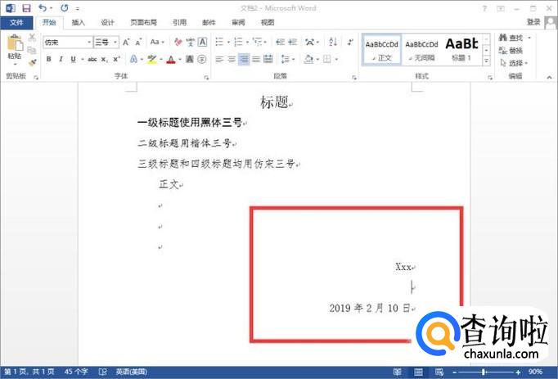Toggle Justify paragraph alignment

coord(256,59)
